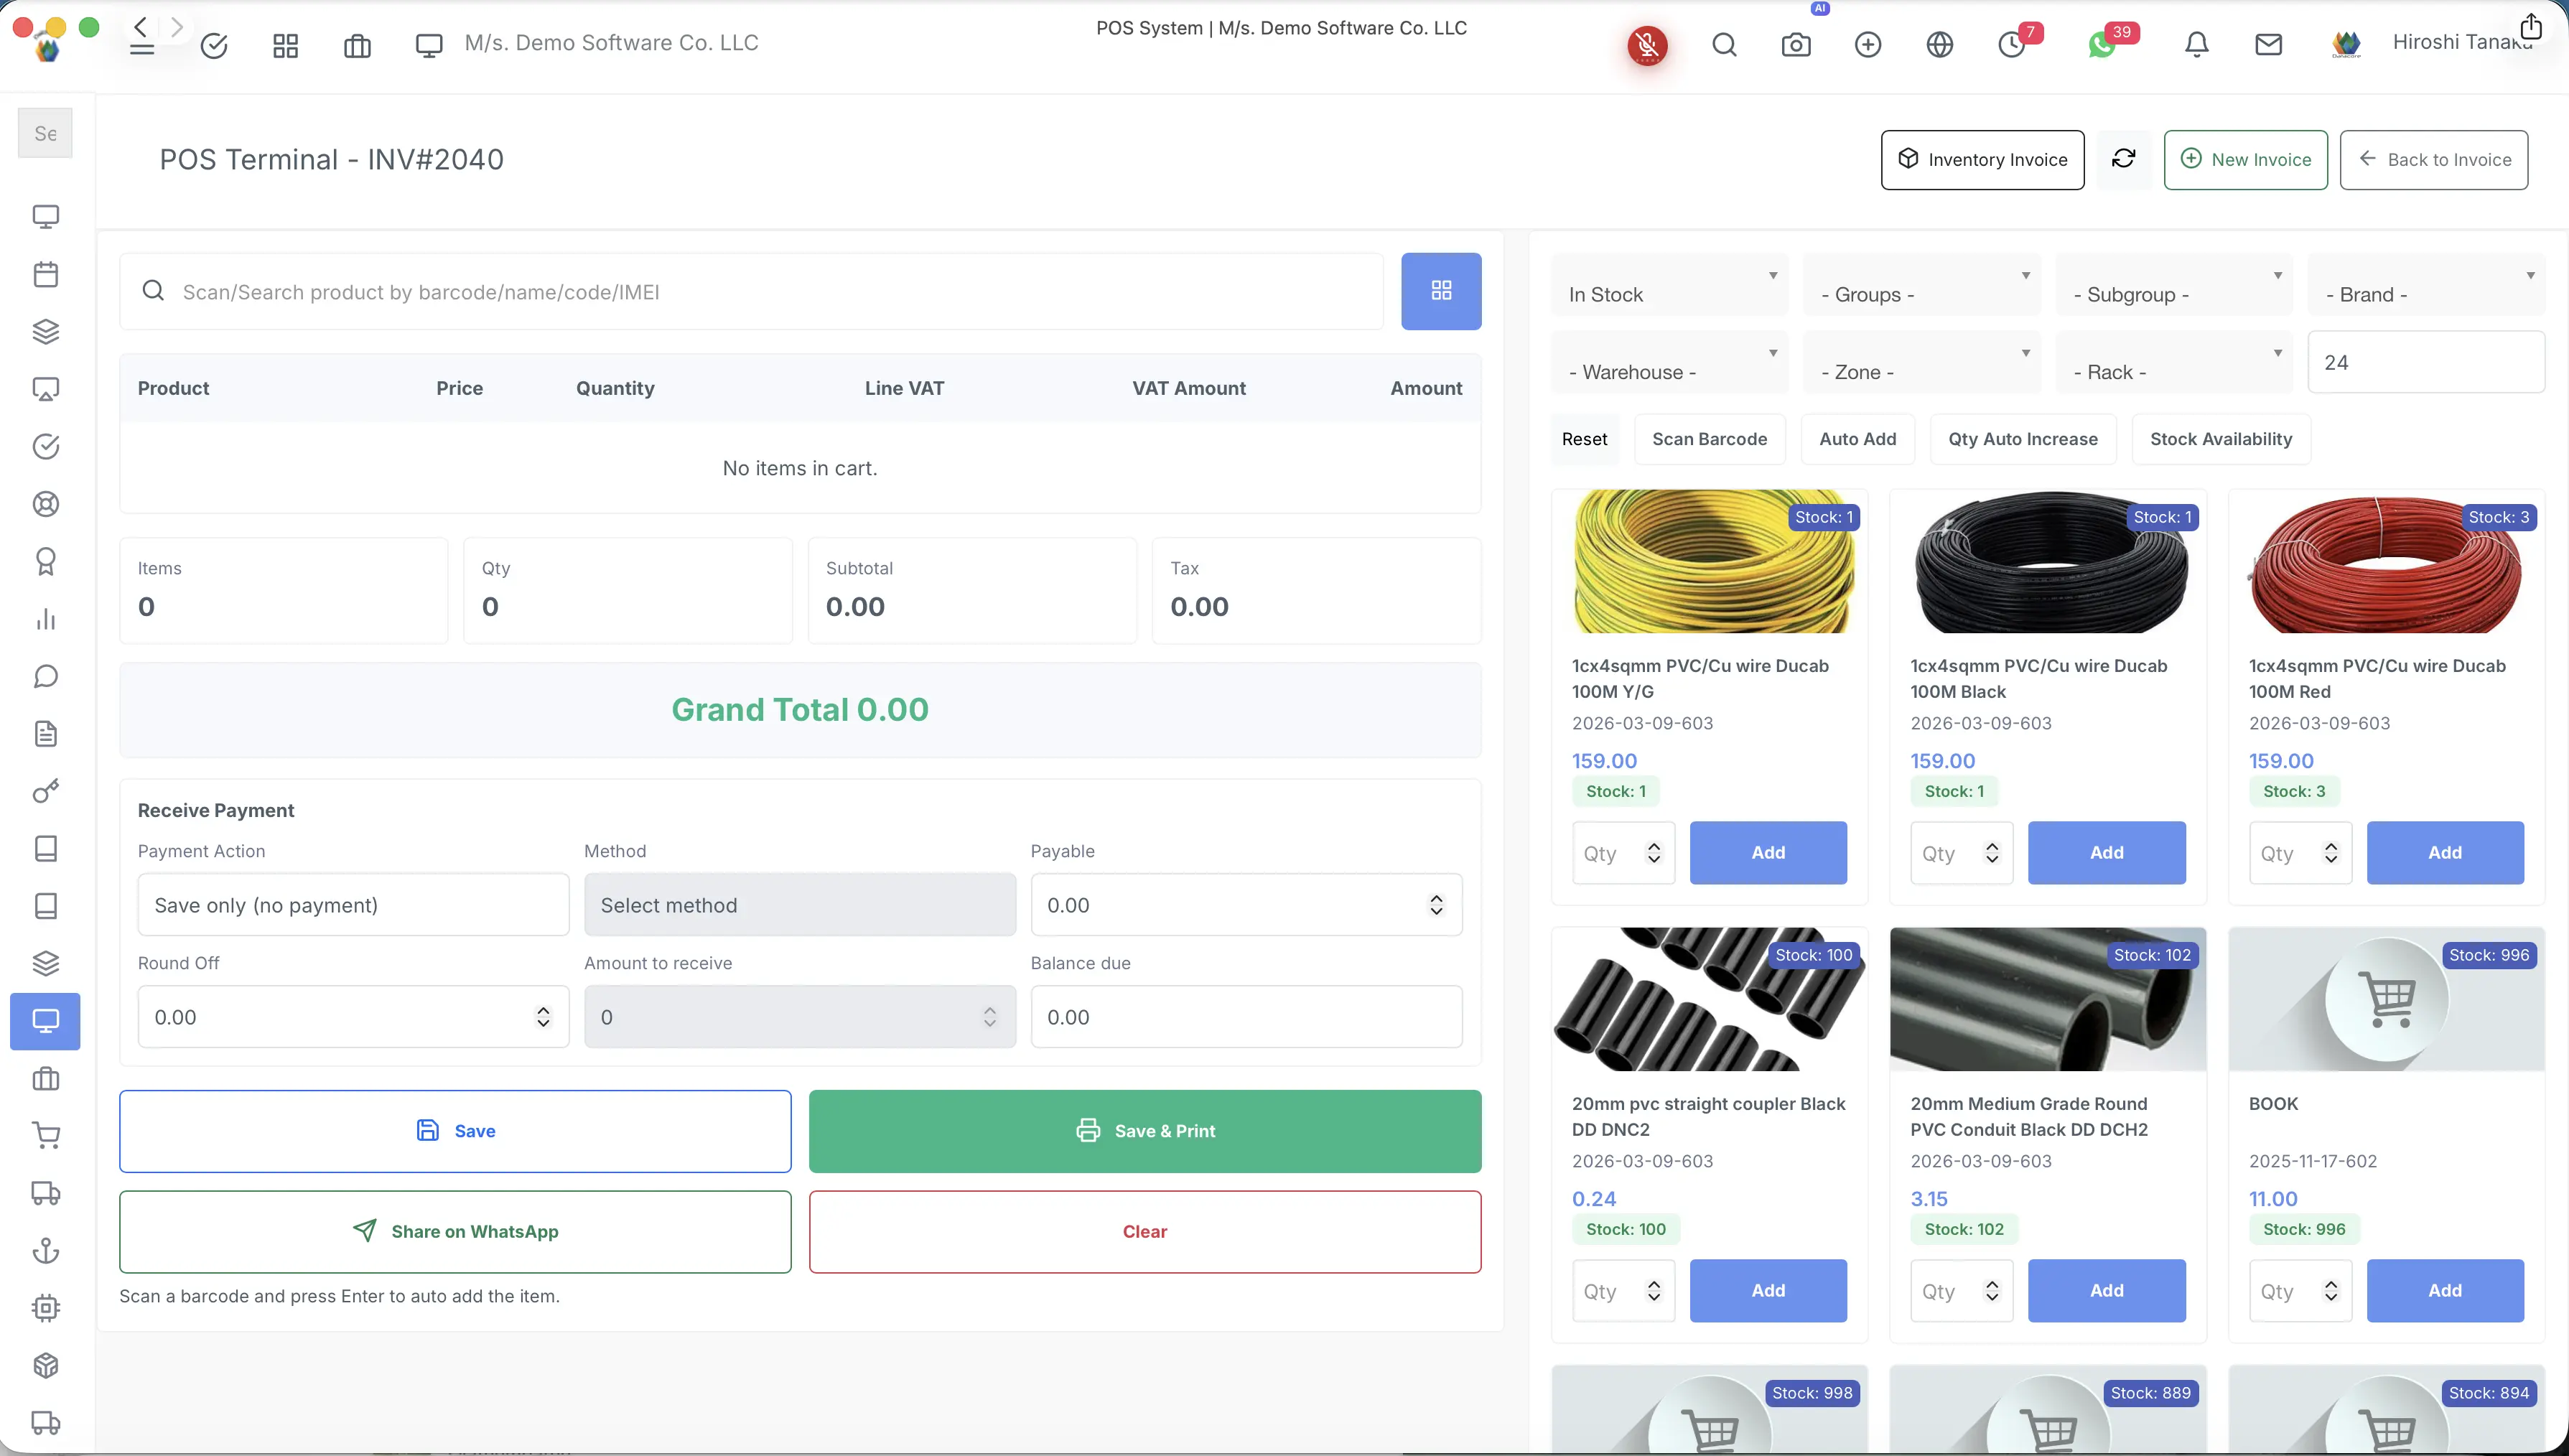The image size is (2569, 1456).
Task: Toggle Scan Barcode option
Action: pyautogui.click(x=1710, y=439)
